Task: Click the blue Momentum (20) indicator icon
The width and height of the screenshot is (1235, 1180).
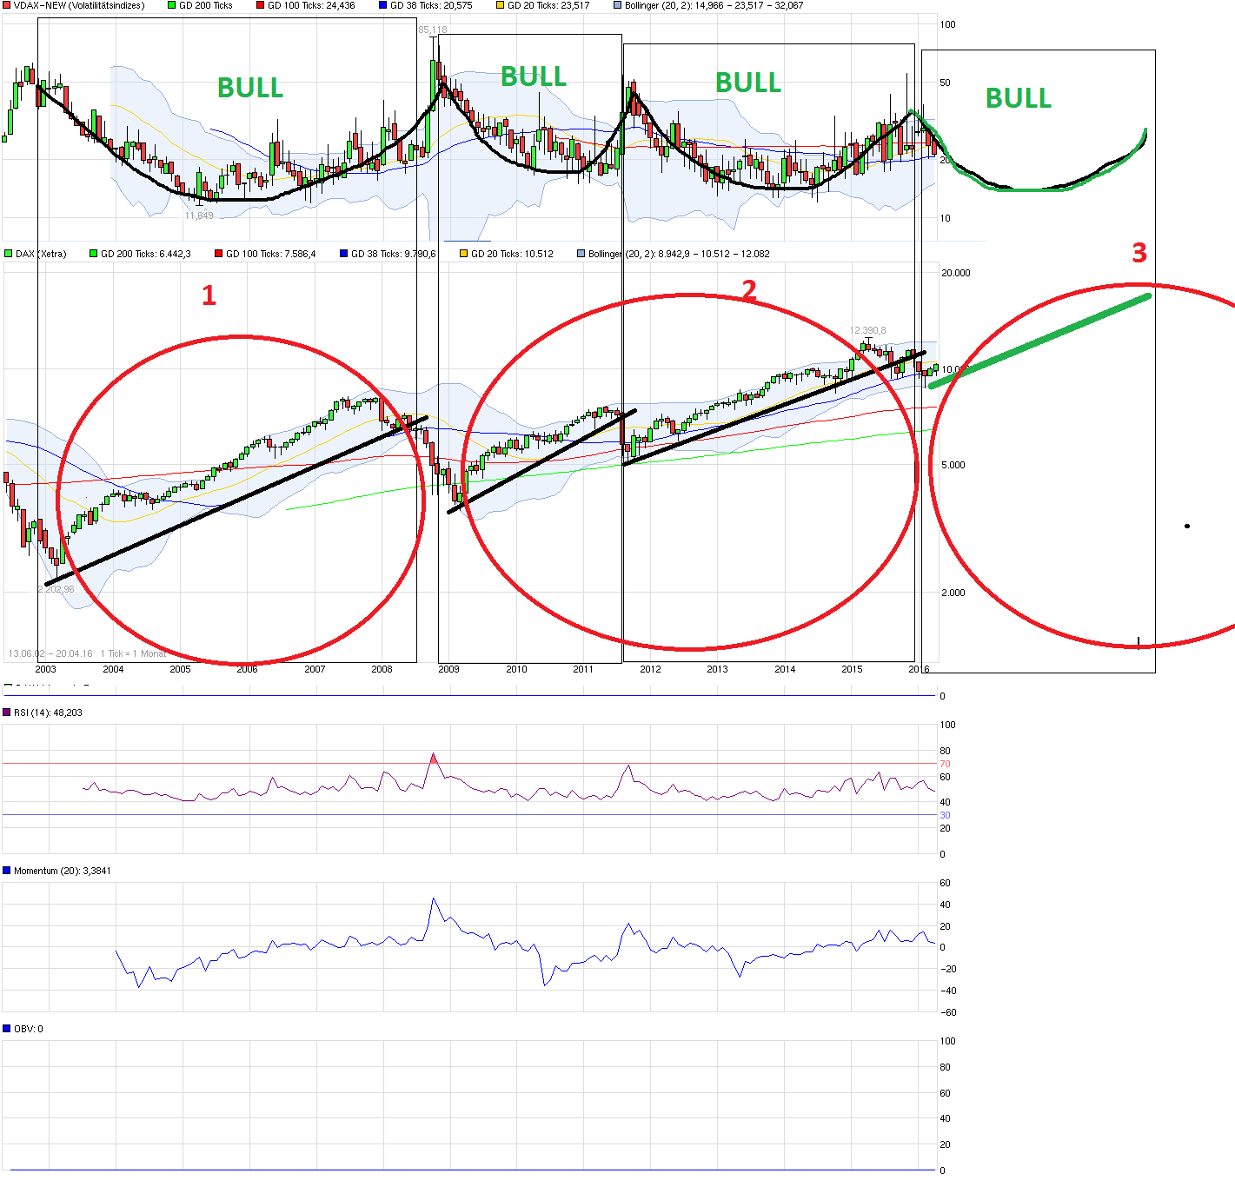Action: 6,869
